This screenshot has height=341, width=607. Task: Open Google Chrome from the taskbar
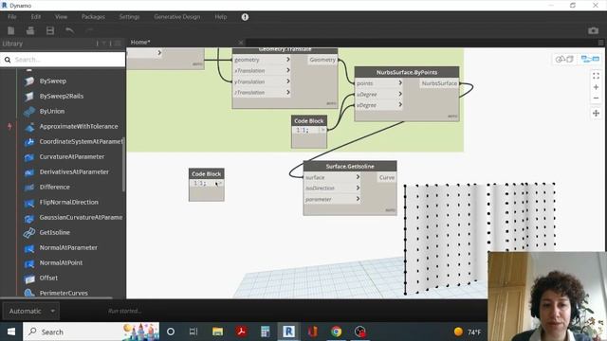(336, 332)
